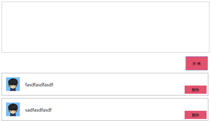Place cursor in the comment input box

(x=105, y=27)
